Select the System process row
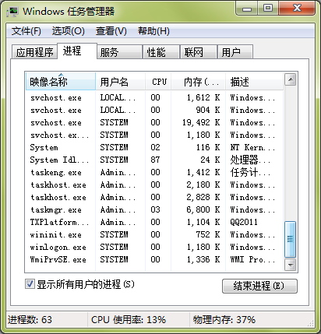321x334 pixels. [154, 147]
